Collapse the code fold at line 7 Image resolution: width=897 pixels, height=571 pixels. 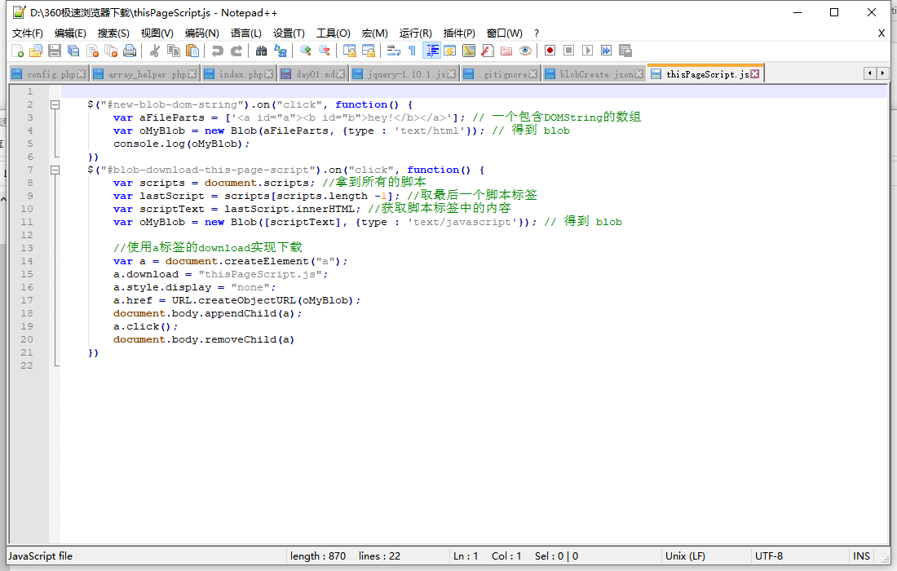tap(55, 170)
